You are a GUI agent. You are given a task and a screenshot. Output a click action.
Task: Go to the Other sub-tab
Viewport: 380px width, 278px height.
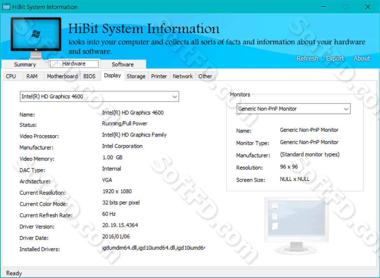(205, 76)
